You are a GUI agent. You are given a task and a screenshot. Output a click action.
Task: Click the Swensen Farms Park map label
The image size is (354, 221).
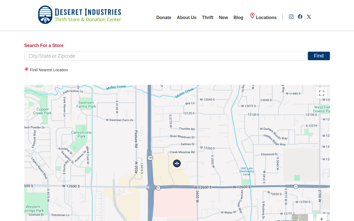point(86,104)
